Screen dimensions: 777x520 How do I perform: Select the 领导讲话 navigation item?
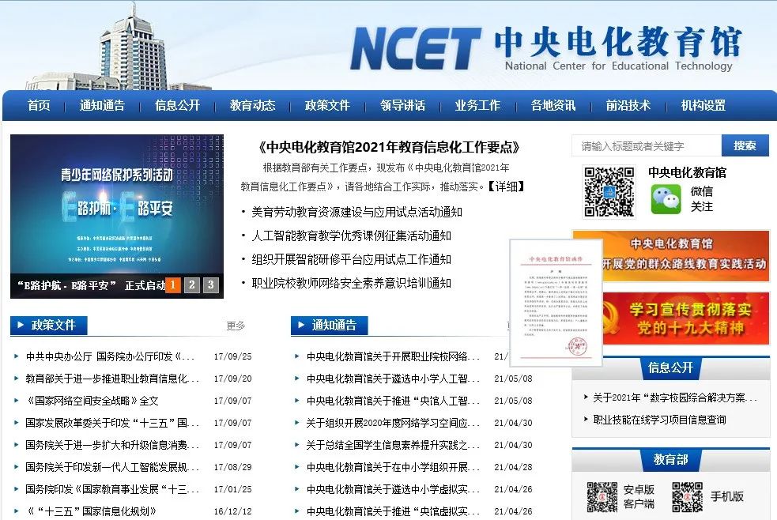[403, 105]
